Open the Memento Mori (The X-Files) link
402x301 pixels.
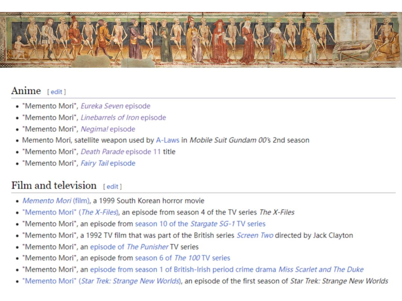click(70, 212)
